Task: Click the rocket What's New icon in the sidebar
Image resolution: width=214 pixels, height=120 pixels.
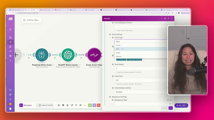Action: click(10, 95)
